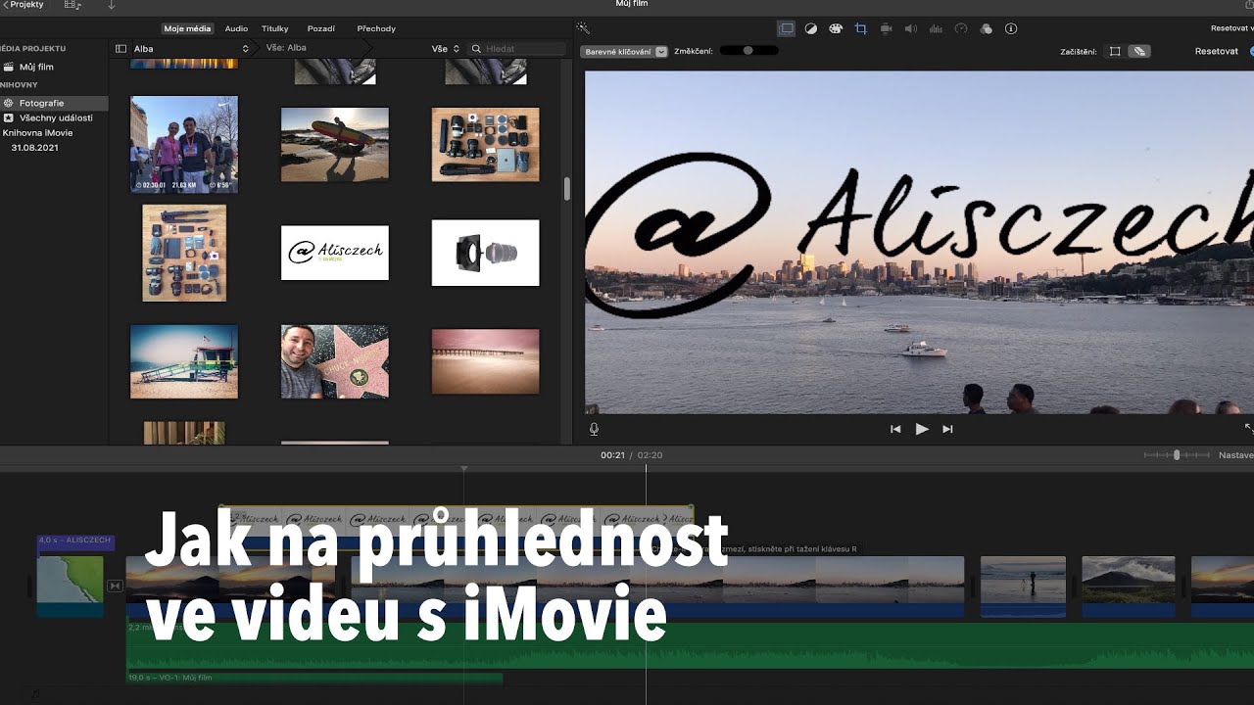Select the 31.08.2021 event
Image resolution: width=1254 pixels, height=705 pixels.
34,147
